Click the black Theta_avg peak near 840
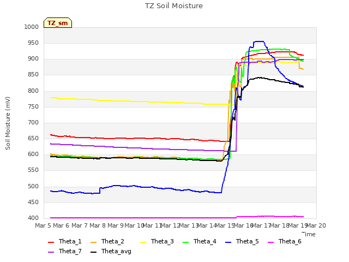The image size is (349, 262). click(x=259, y=78)
